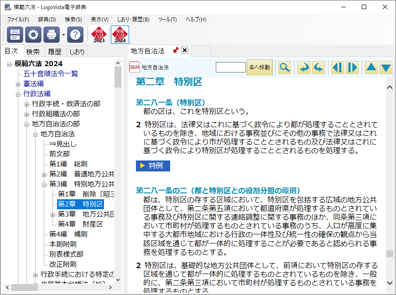
Task: Switch to the しおり tab
Action: (x=77, y=52)
